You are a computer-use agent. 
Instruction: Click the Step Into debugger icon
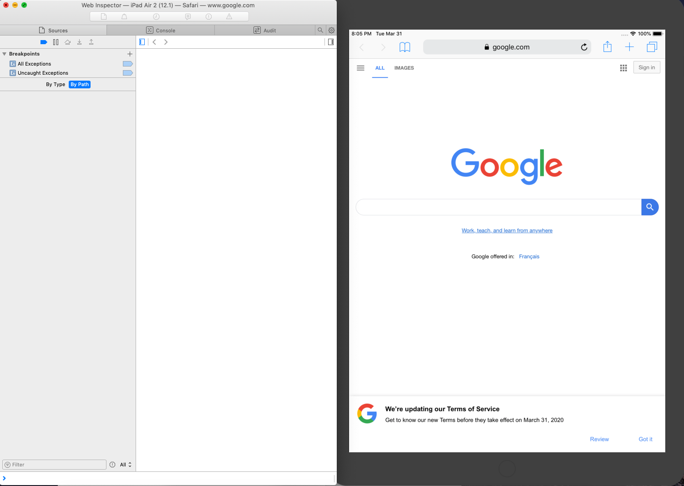(x=79, y=42)
